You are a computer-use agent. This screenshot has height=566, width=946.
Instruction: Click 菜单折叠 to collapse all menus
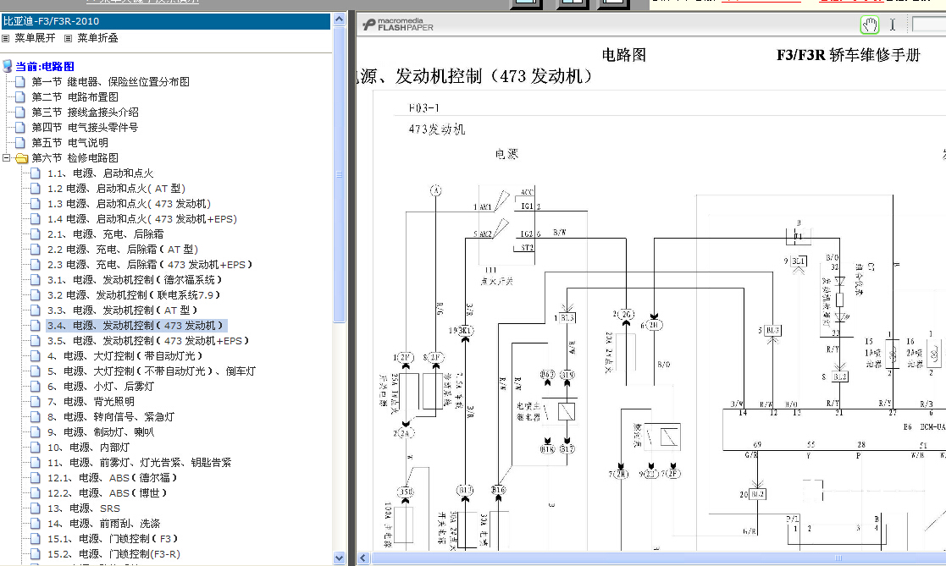coord(97,38)
